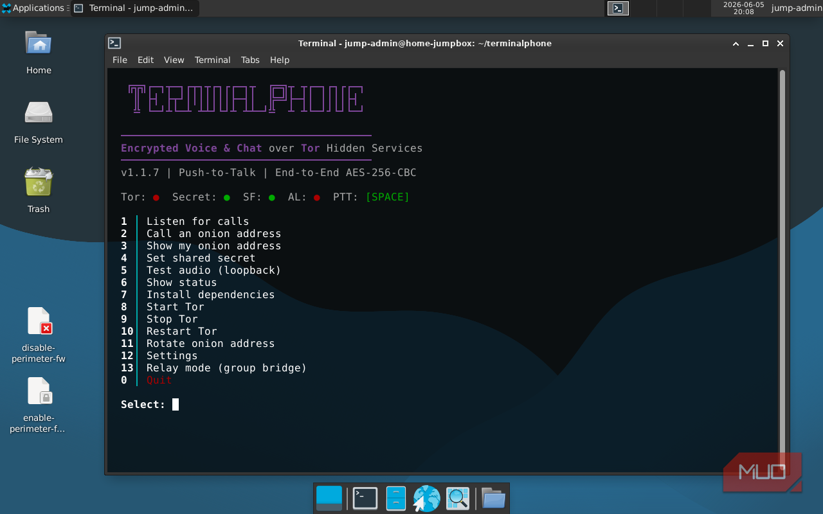Open the File menu in Terminal
This screenshot has height=514, width=823.
click(120, 60)
